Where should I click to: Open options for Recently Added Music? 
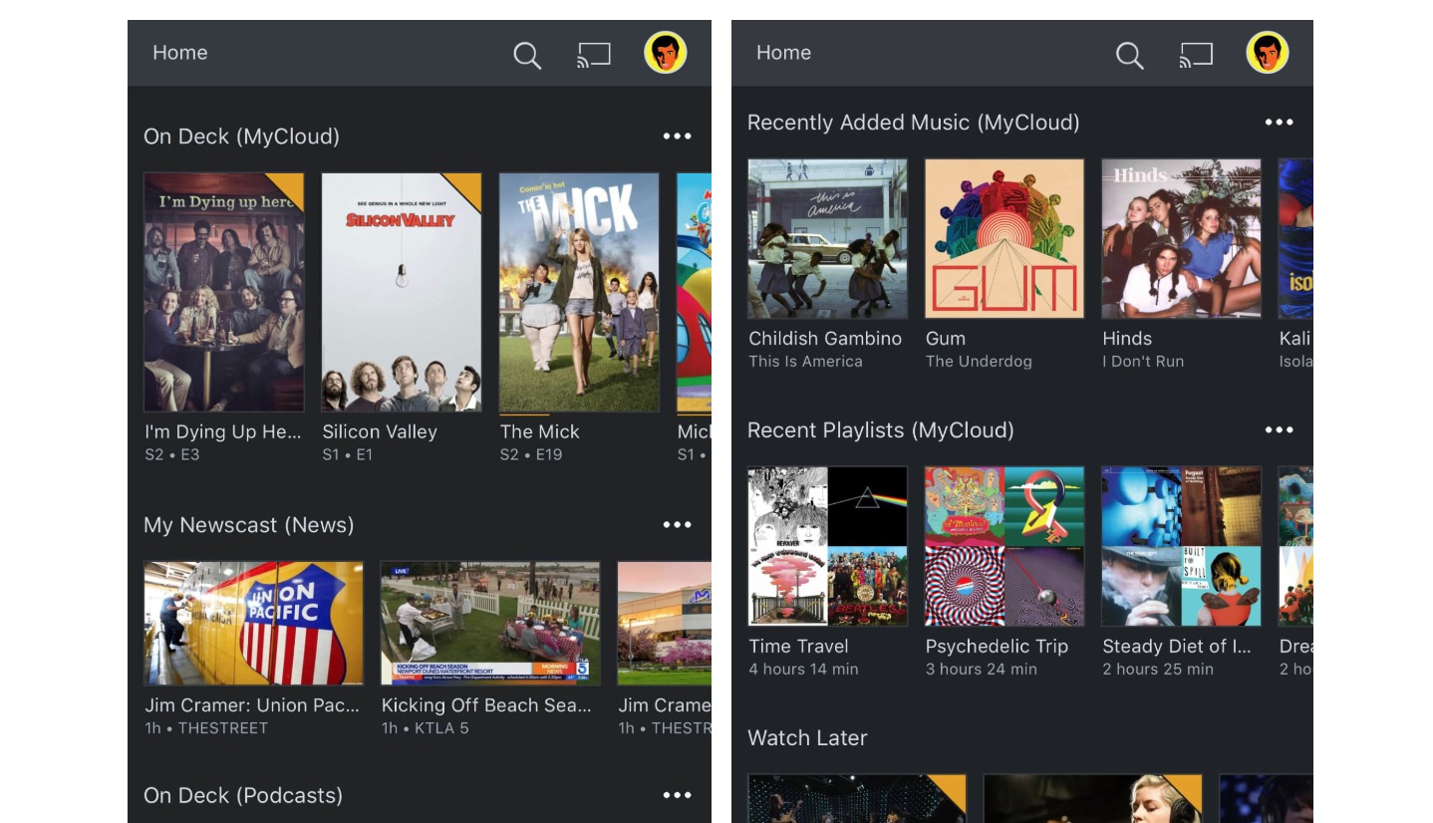coord(1280,122)
